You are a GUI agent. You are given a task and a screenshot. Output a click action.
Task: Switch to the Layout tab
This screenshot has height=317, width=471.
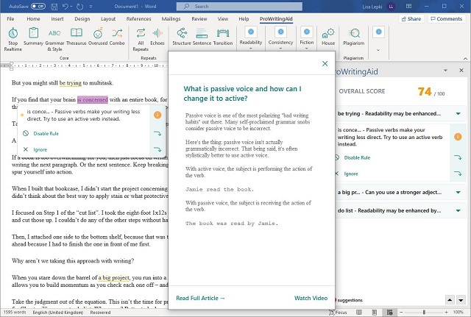(x=108, y=18)
